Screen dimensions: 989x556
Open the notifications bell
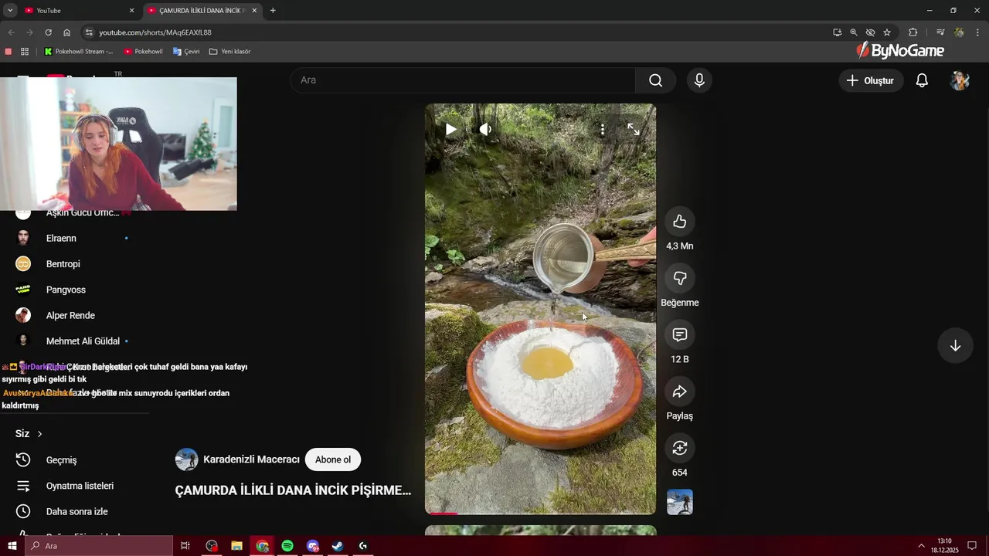click(x=922, y=80)
